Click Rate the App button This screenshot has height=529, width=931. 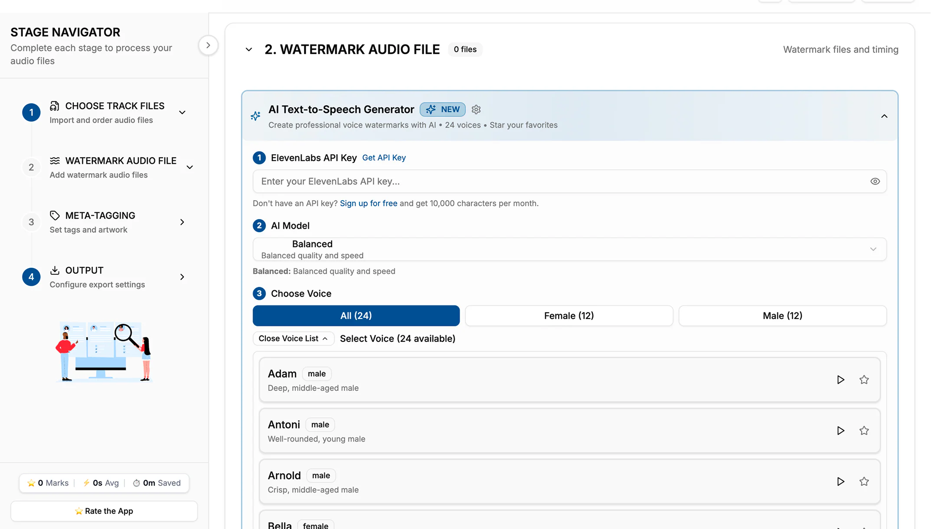pyautogui.click(x=104, y=511)
